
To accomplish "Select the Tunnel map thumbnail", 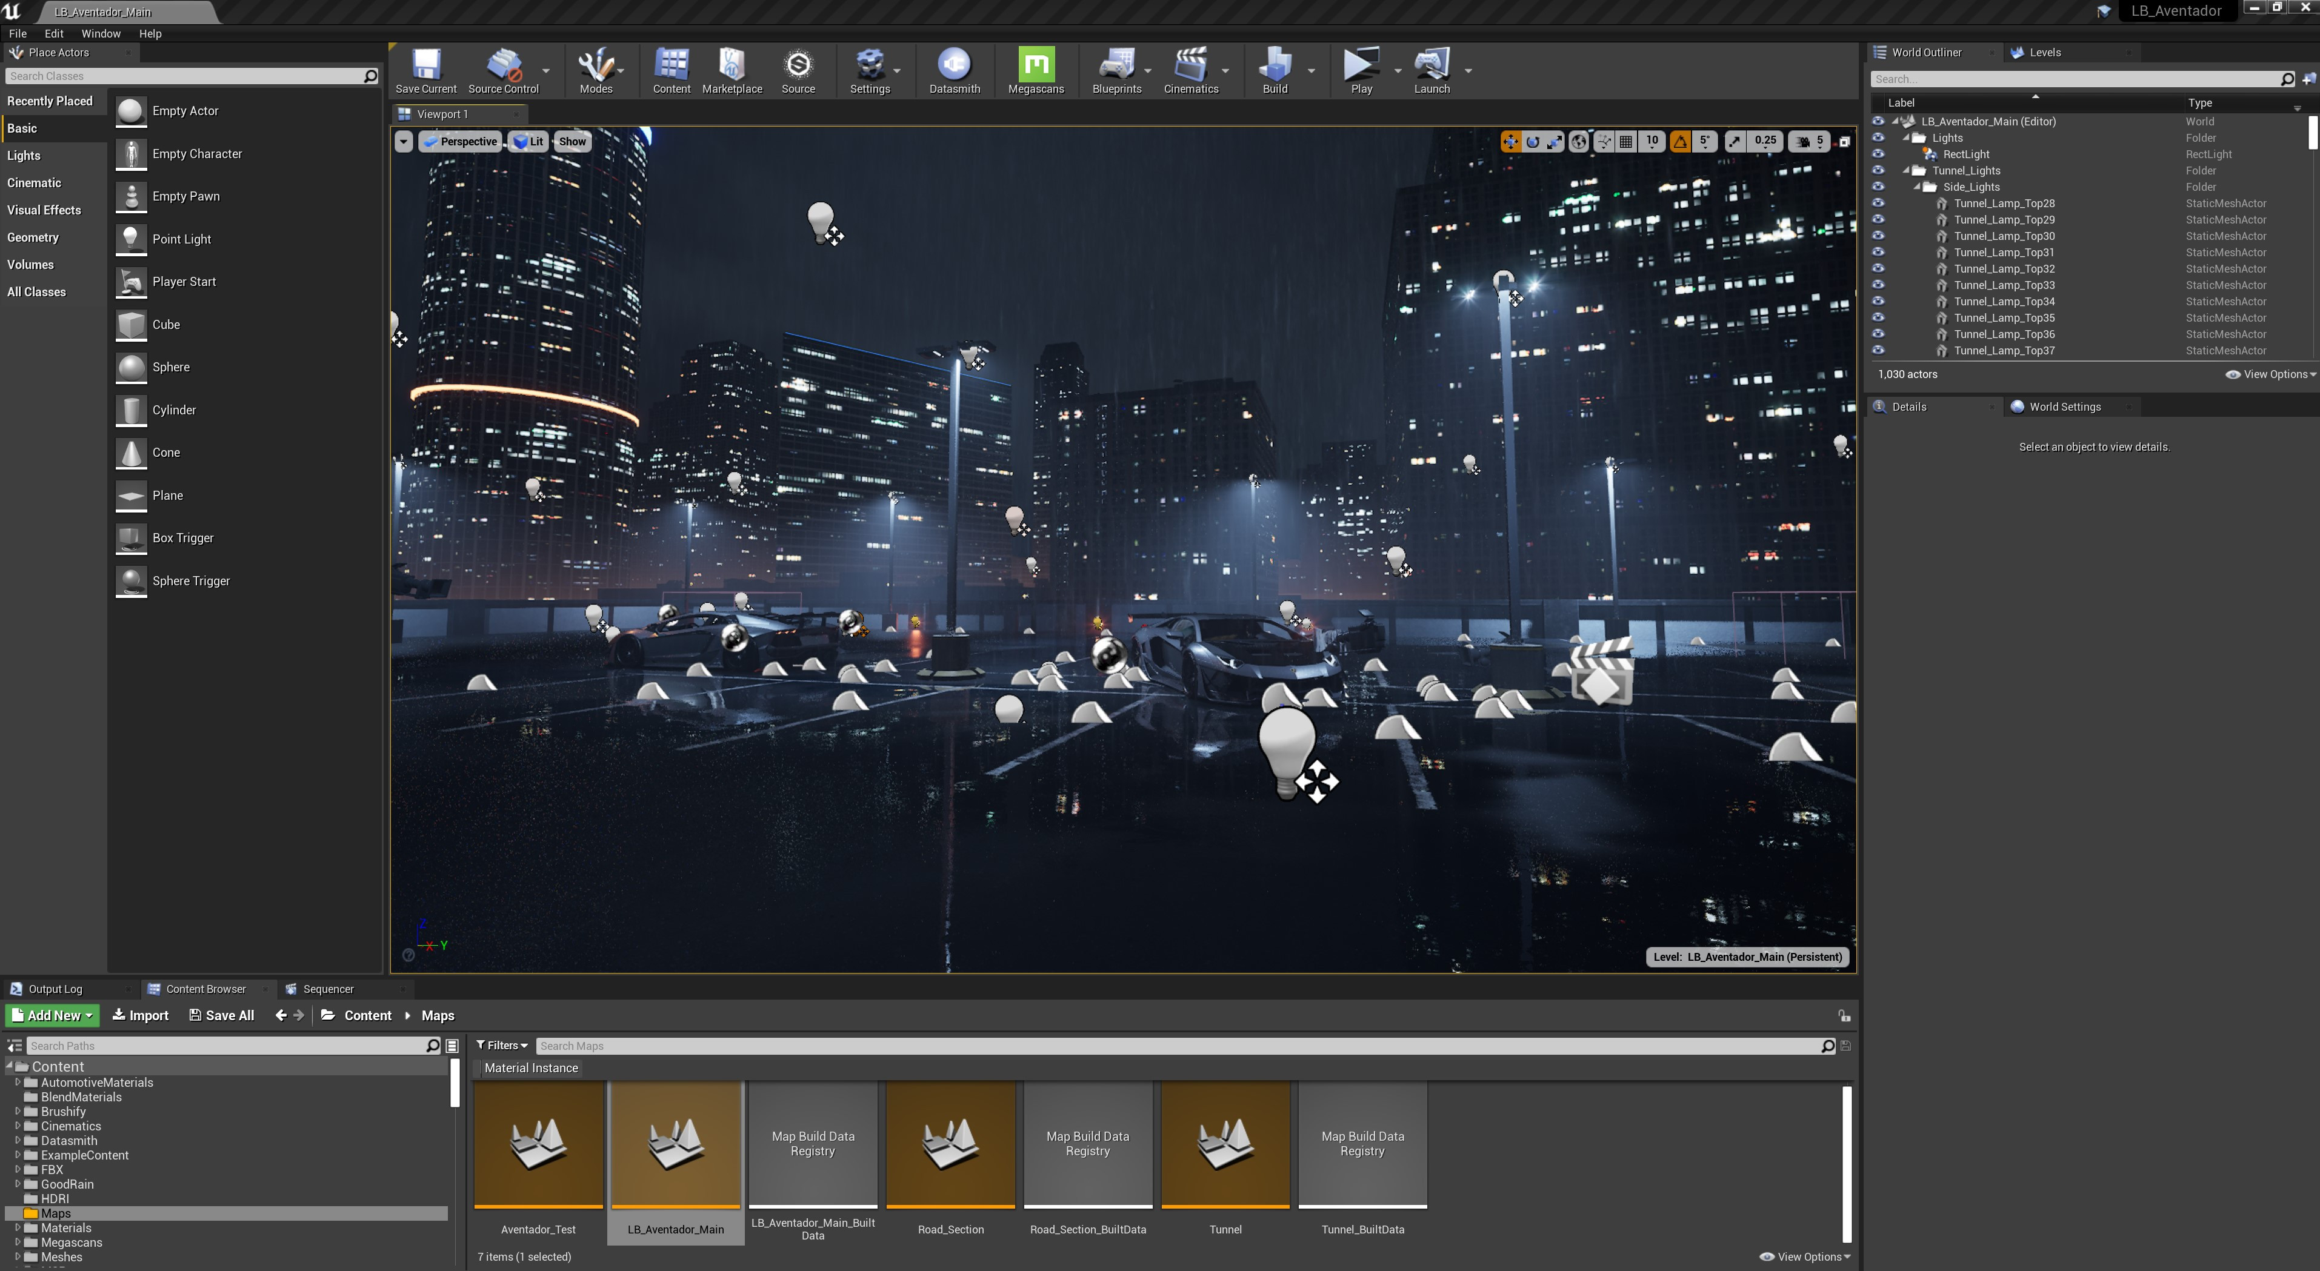I will tap(1225, 1144).
